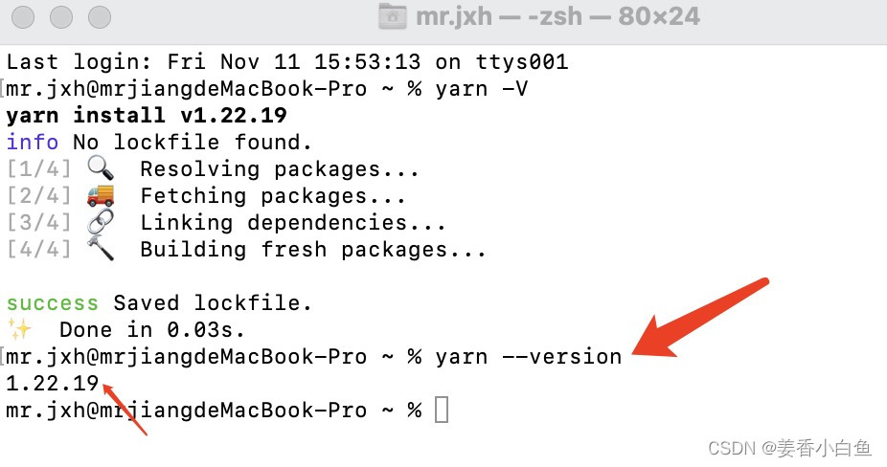This screenshot has width=887, height=467.
Task: Click the sparkles emoji before Done in 0.03s
Action: click(x=20, y=329)
